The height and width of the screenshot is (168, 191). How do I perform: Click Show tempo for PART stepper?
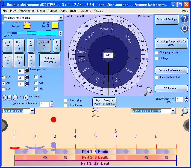click(187, 99)
